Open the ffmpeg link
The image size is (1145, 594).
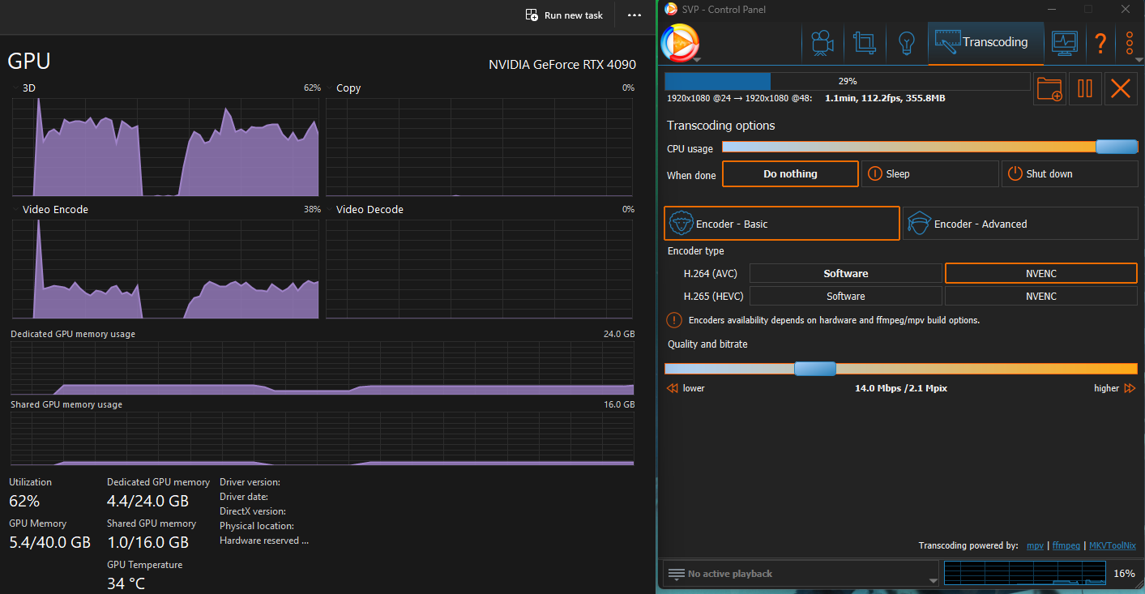pyautogui.click(x=1066, y=546)
